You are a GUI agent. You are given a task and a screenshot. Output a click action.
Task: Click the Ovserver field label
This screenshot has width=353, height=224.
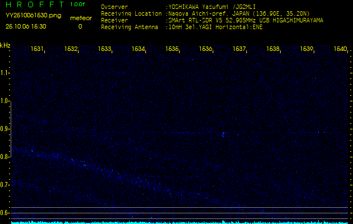coord(114,7)
